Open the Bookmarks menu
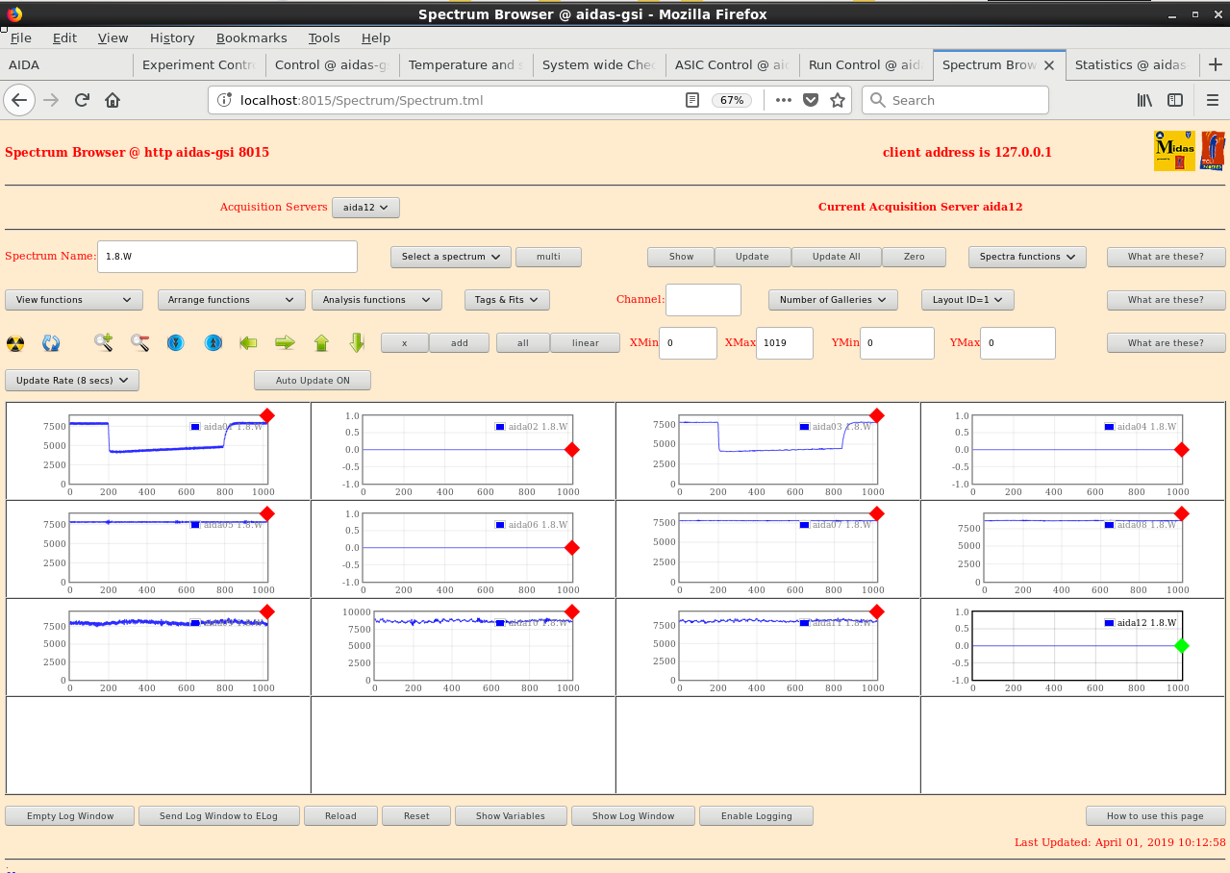This screenshot has height=873, width=1230. (x=251, y=37)
